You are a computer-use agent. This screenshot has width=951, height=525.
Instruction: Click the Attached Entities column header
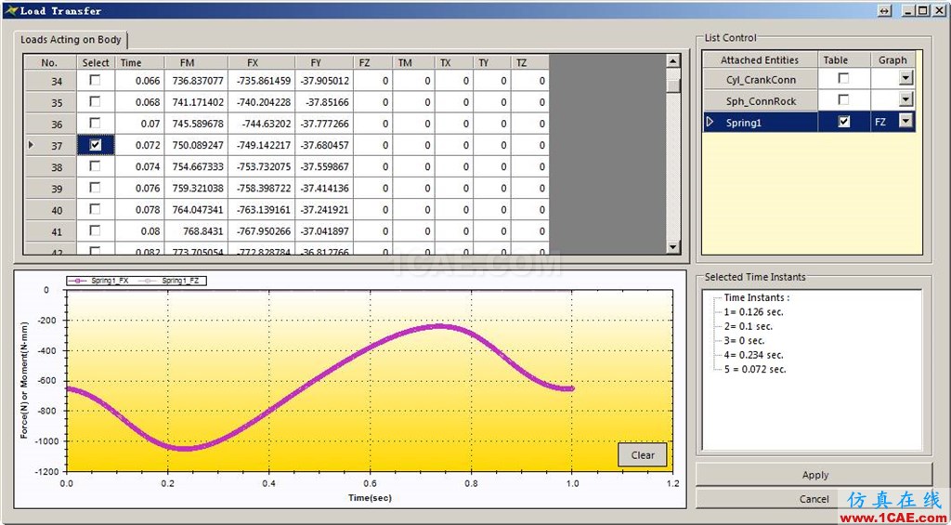[x=760, y=59]
